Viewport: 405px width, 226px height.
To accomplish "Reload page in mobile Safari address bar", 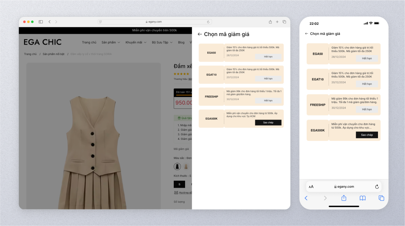I will tap(377, 187).
